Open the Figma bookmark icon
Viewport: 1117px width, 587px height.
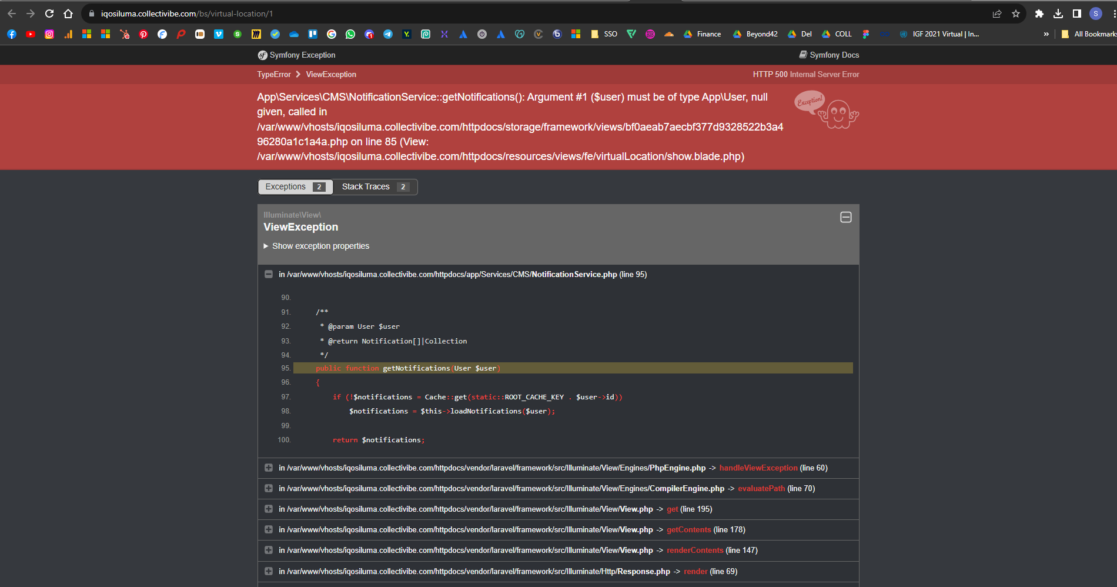866,34
